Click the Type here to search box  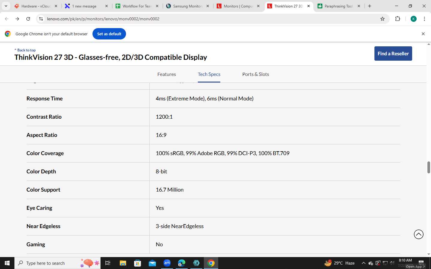point(57,263)
